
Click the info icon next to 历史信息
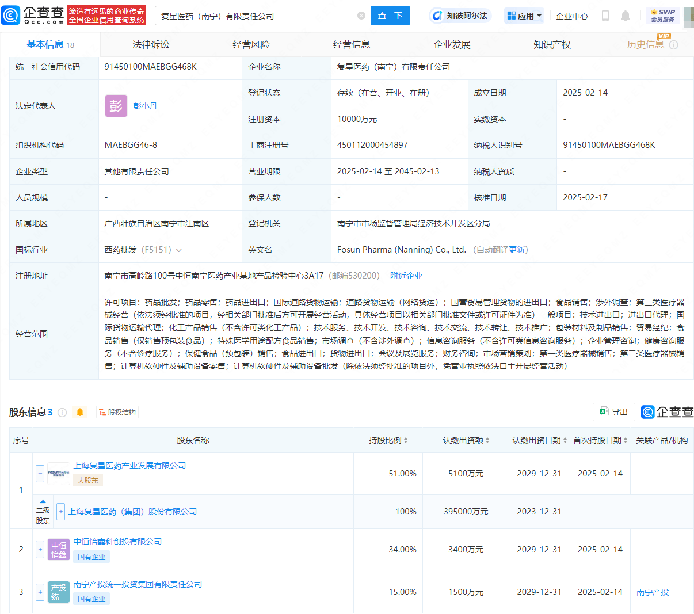[x=674, y=45]
